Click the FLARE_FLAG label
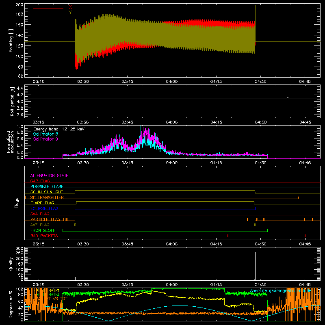Image resolution: width=325 pixels, height=325 pixels. point(42,203)
